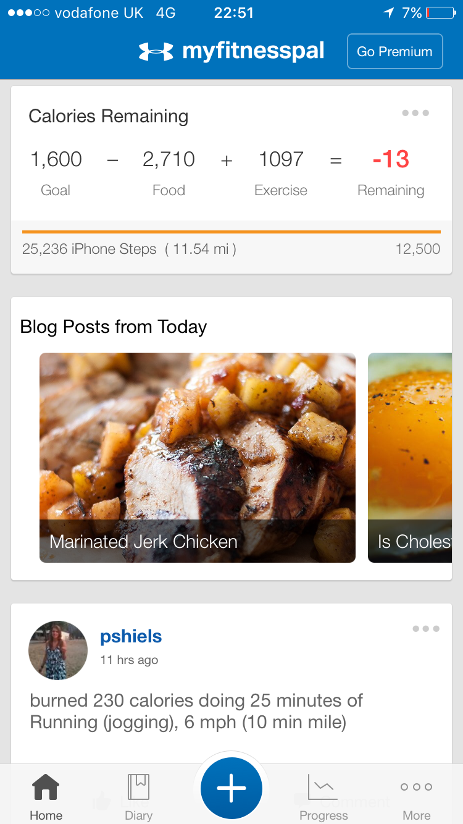This screenshot has height=824, width=463.
Task: Open the More menu tab
Action: coord(416,797)
